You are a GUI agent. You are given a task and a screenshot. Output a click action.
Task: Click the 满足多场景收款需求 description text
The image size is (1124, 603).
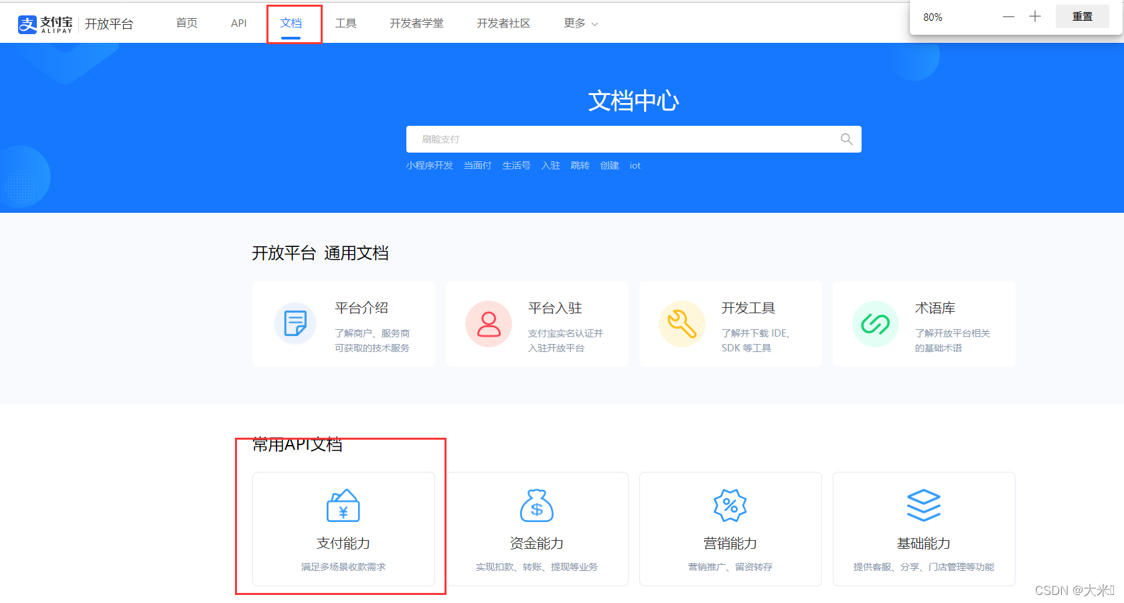tap(343, 567)
